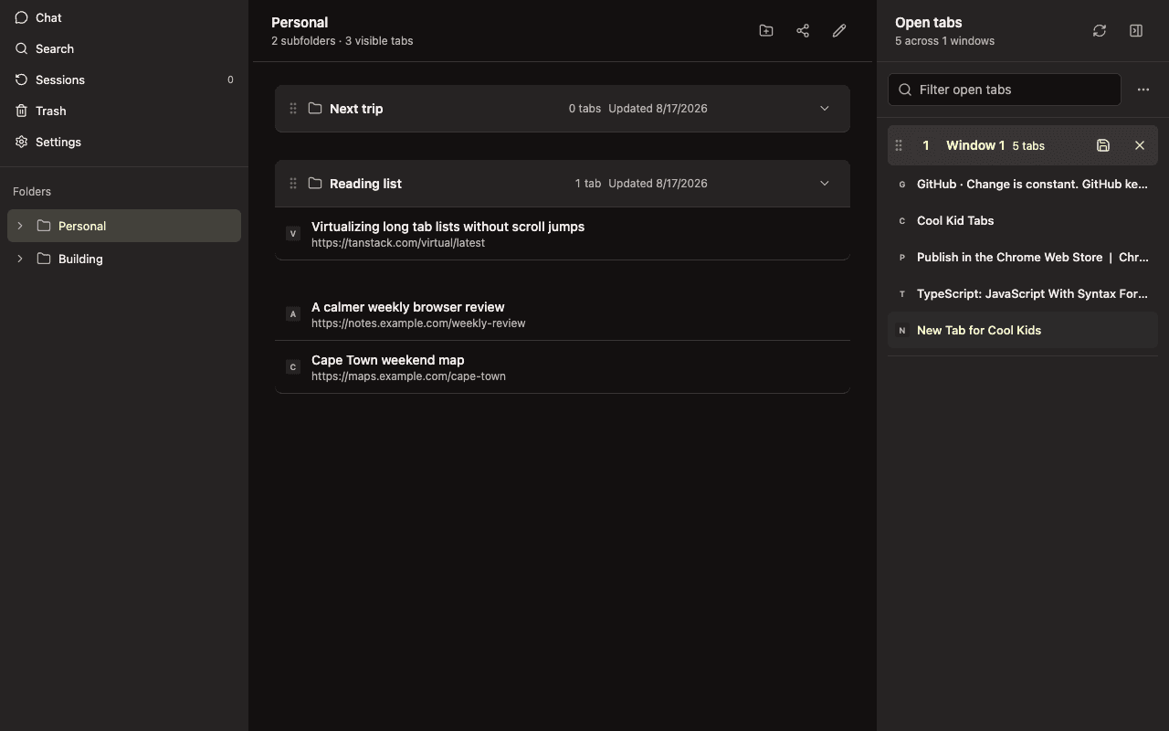
Task: Click the V favicon of the tanstack tab
Action: [293, 233]
